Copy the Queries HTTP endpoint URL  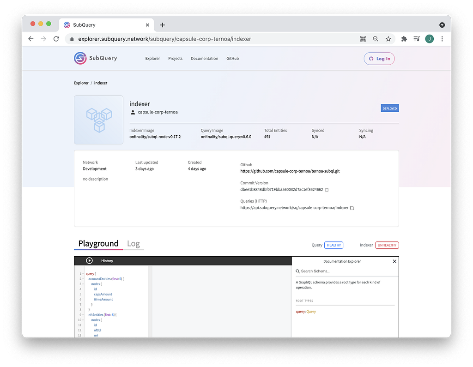point(352,208)
